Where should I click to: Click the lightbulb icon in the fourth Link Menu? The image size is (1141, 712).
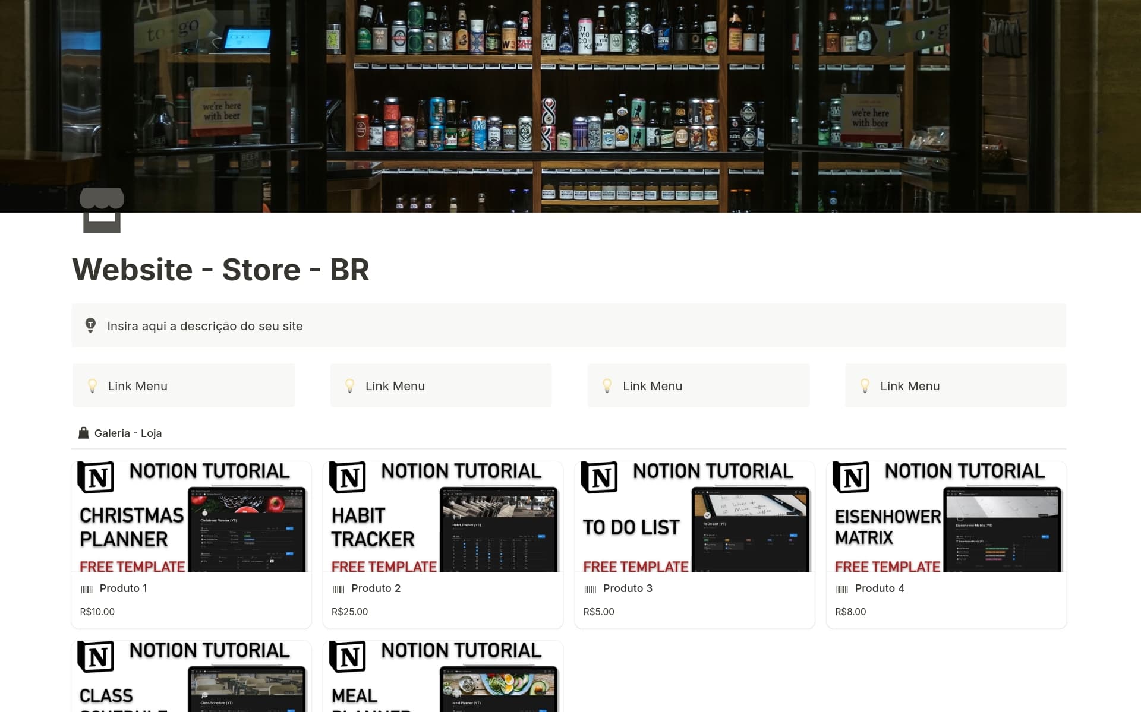865,385
